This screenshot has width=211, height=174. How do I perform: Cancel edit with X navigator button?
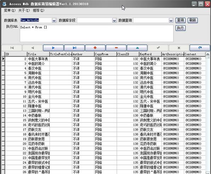tap(179, 48)
